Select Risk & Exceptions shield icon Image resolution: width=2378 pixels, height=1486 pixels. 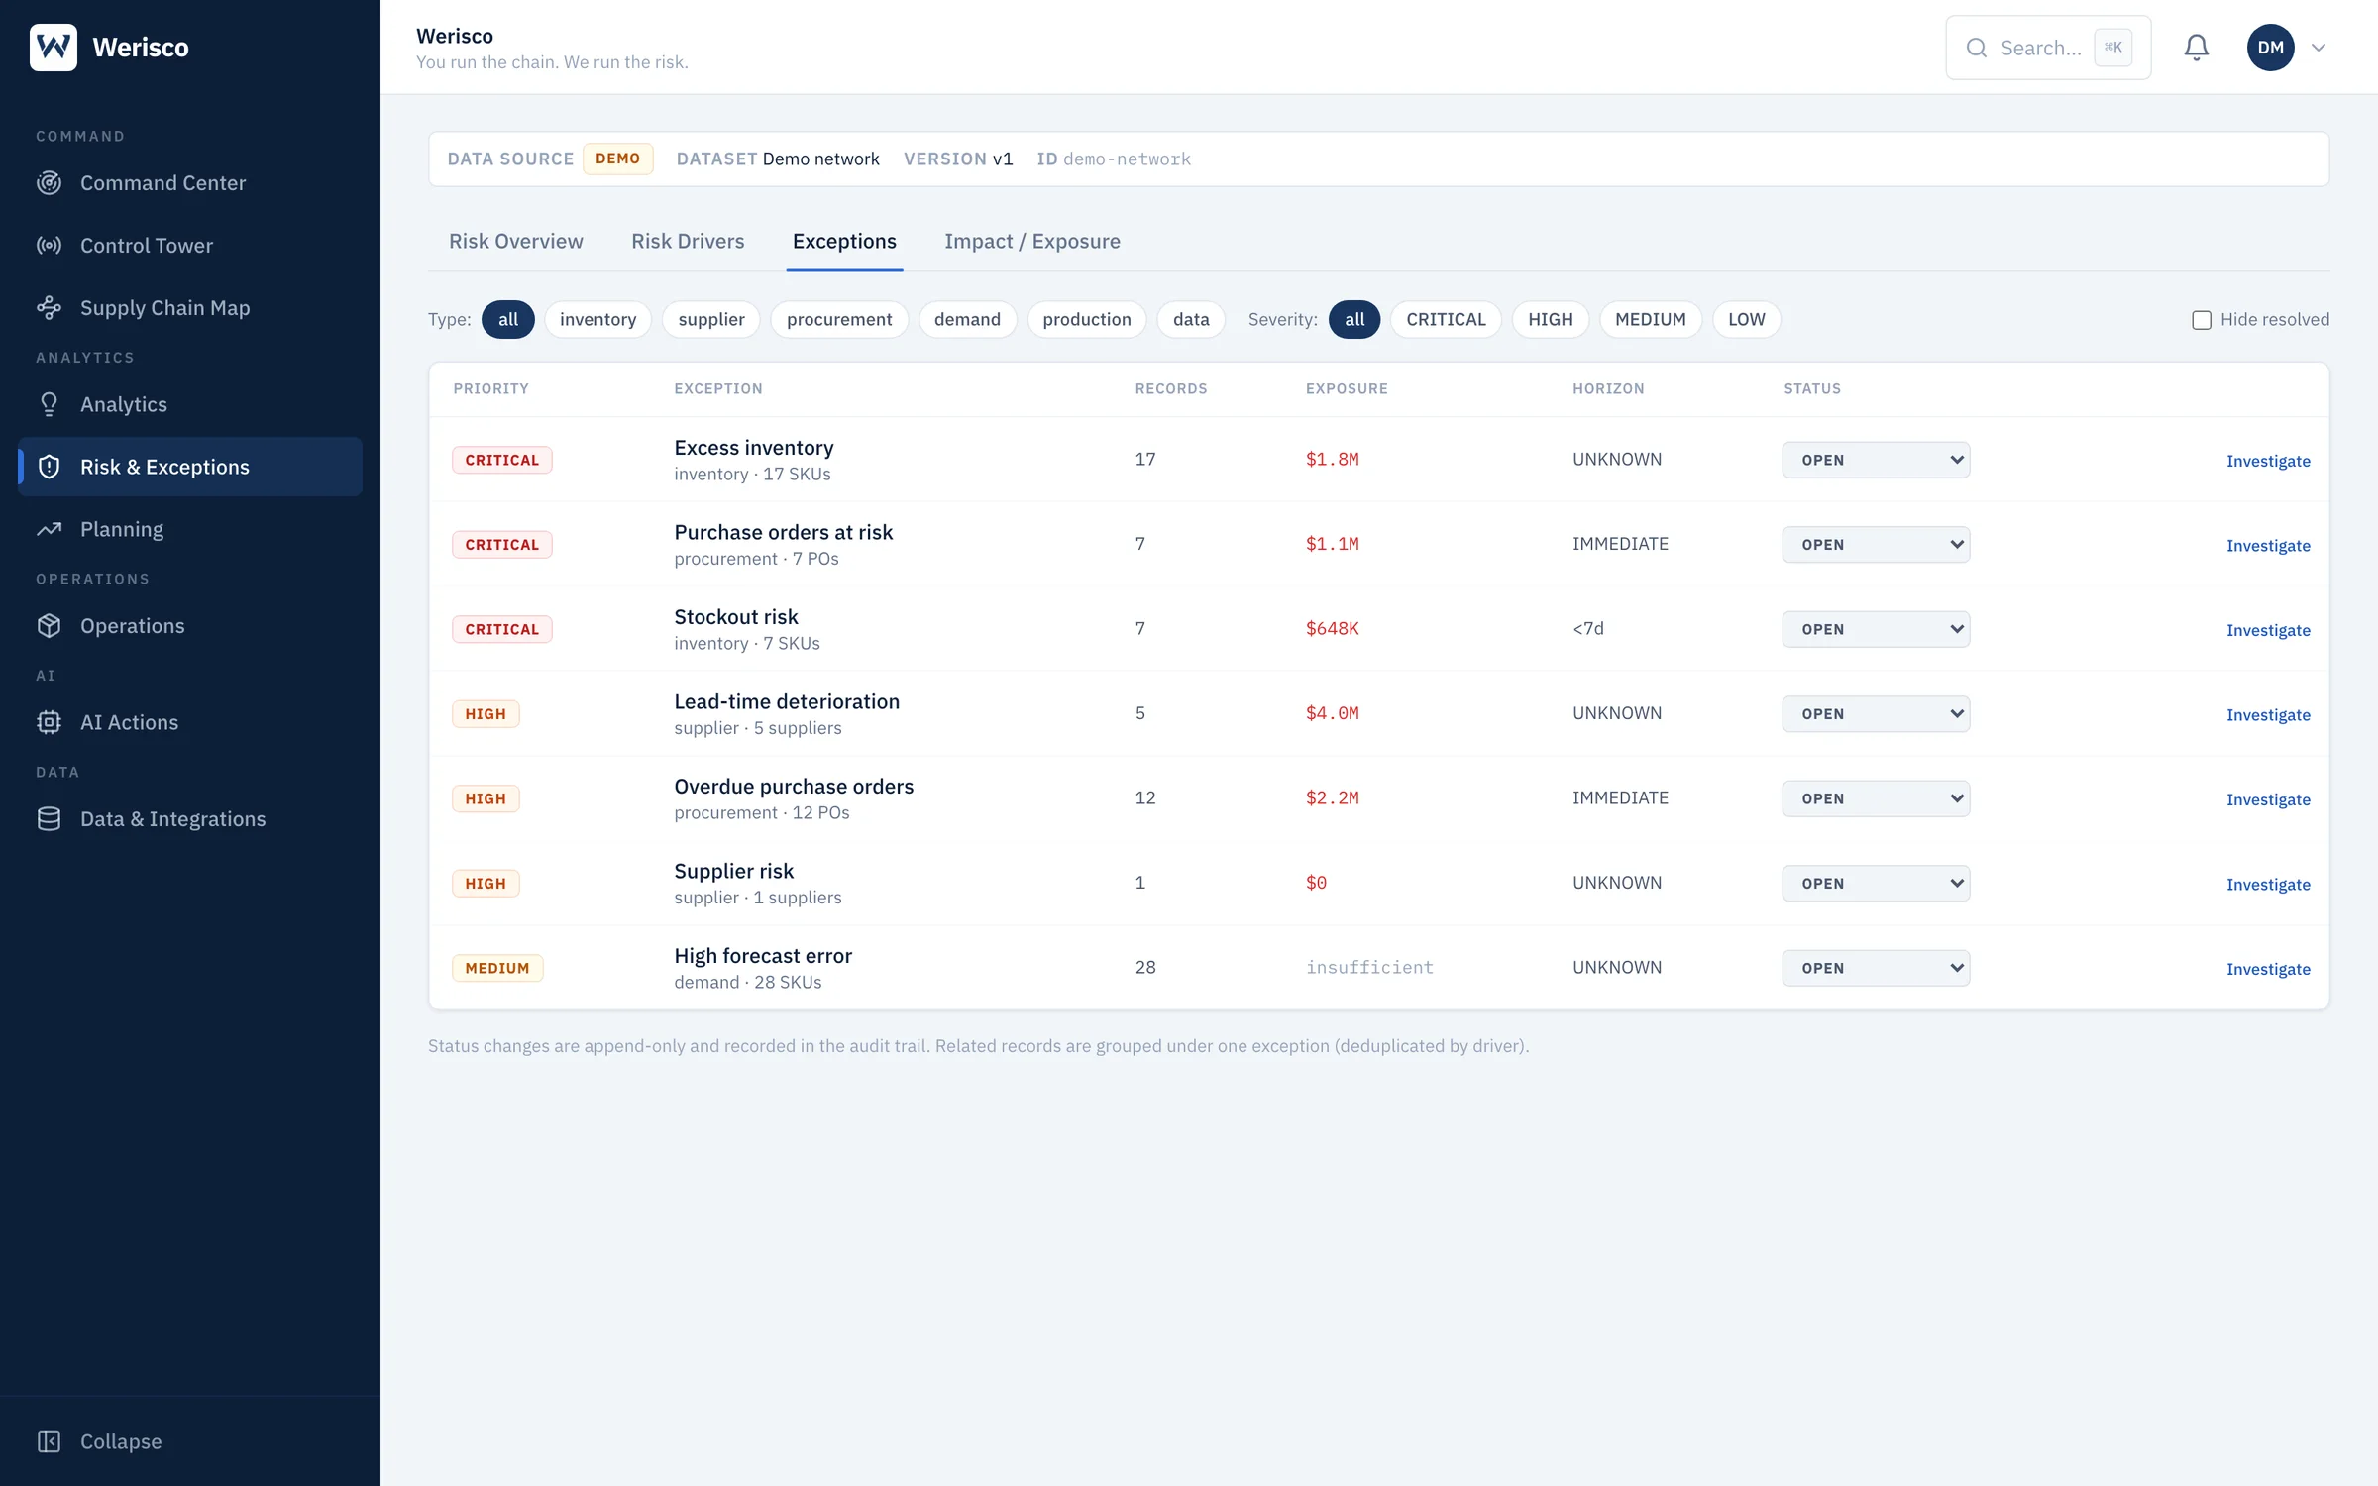pos(49,467)
